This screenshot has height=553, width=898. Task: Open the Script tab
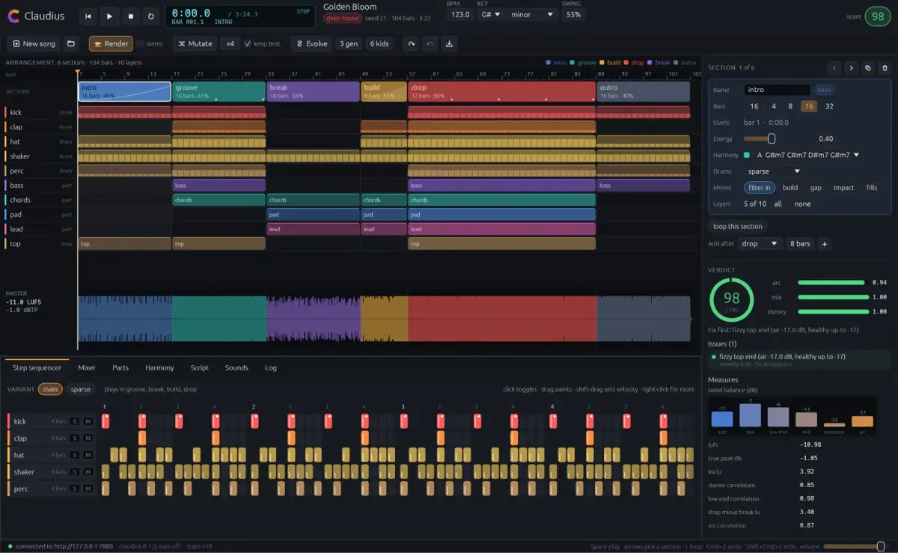coord(199,367)
